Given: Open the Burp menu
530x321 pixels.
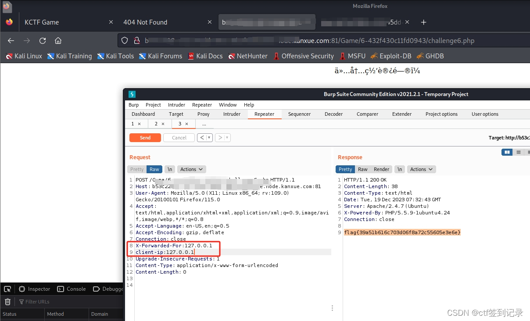Looking at the screenshot, I should click(x=133, y=105).
